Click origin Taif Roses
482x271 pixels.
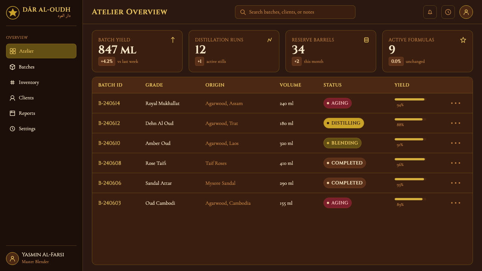pyautogui.click(x=216, y=163)
